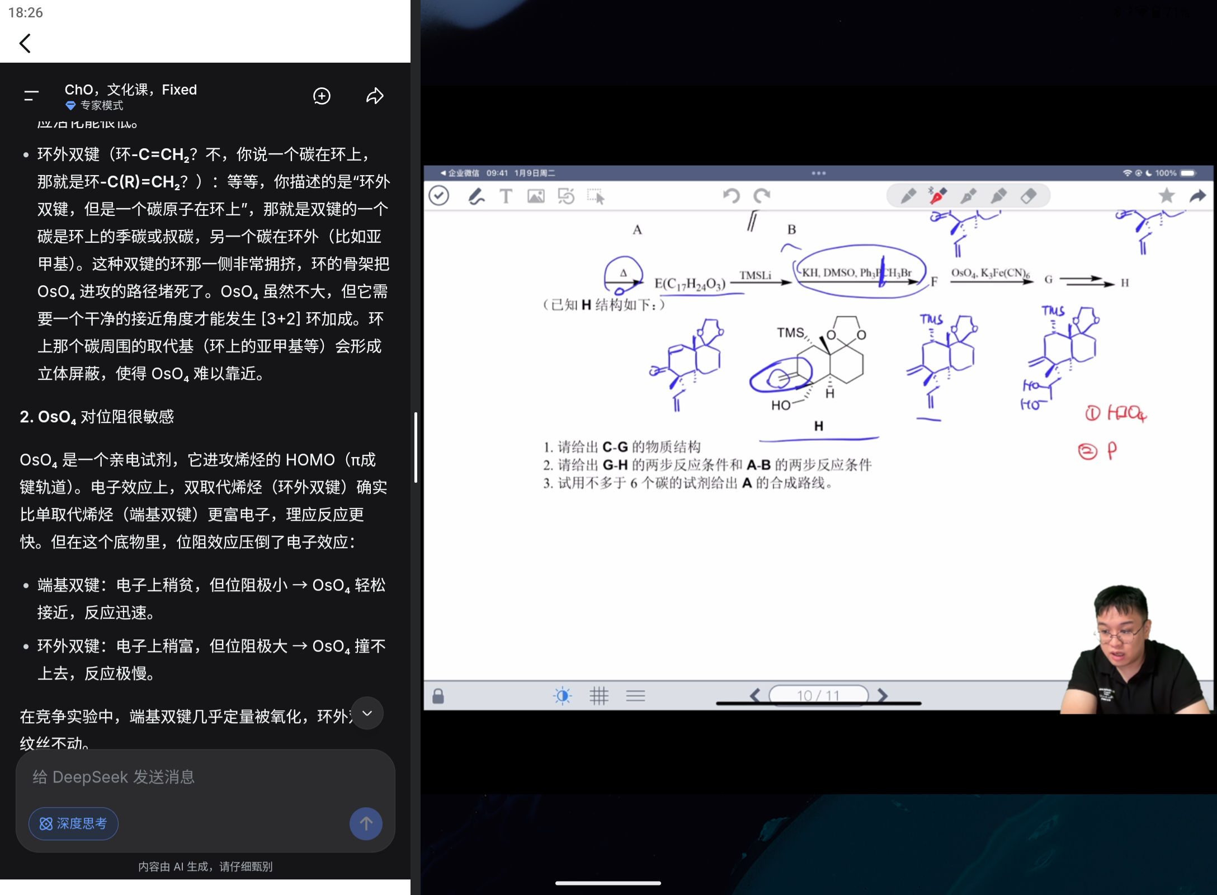Mark the note with the star icon
The width and height of the screenshot is (1217, 895).
(1167, 195)
